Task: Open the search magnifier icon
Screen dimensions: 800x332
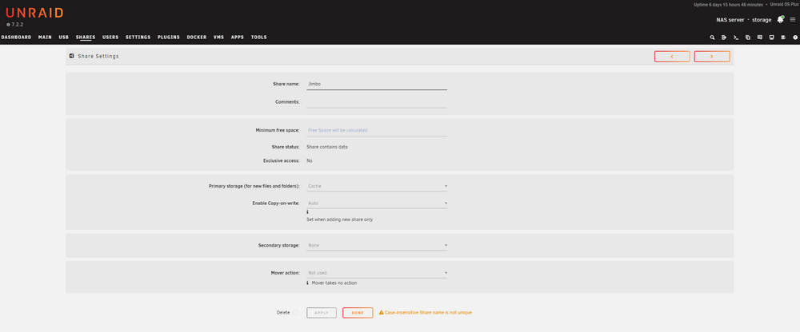Action: click(712, 38)
